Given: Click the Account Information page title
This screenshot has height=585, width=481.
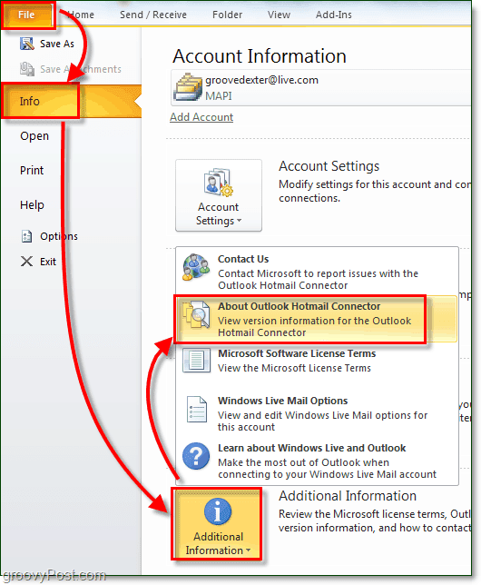Looking at the screenshot, I should click(260, 56).
